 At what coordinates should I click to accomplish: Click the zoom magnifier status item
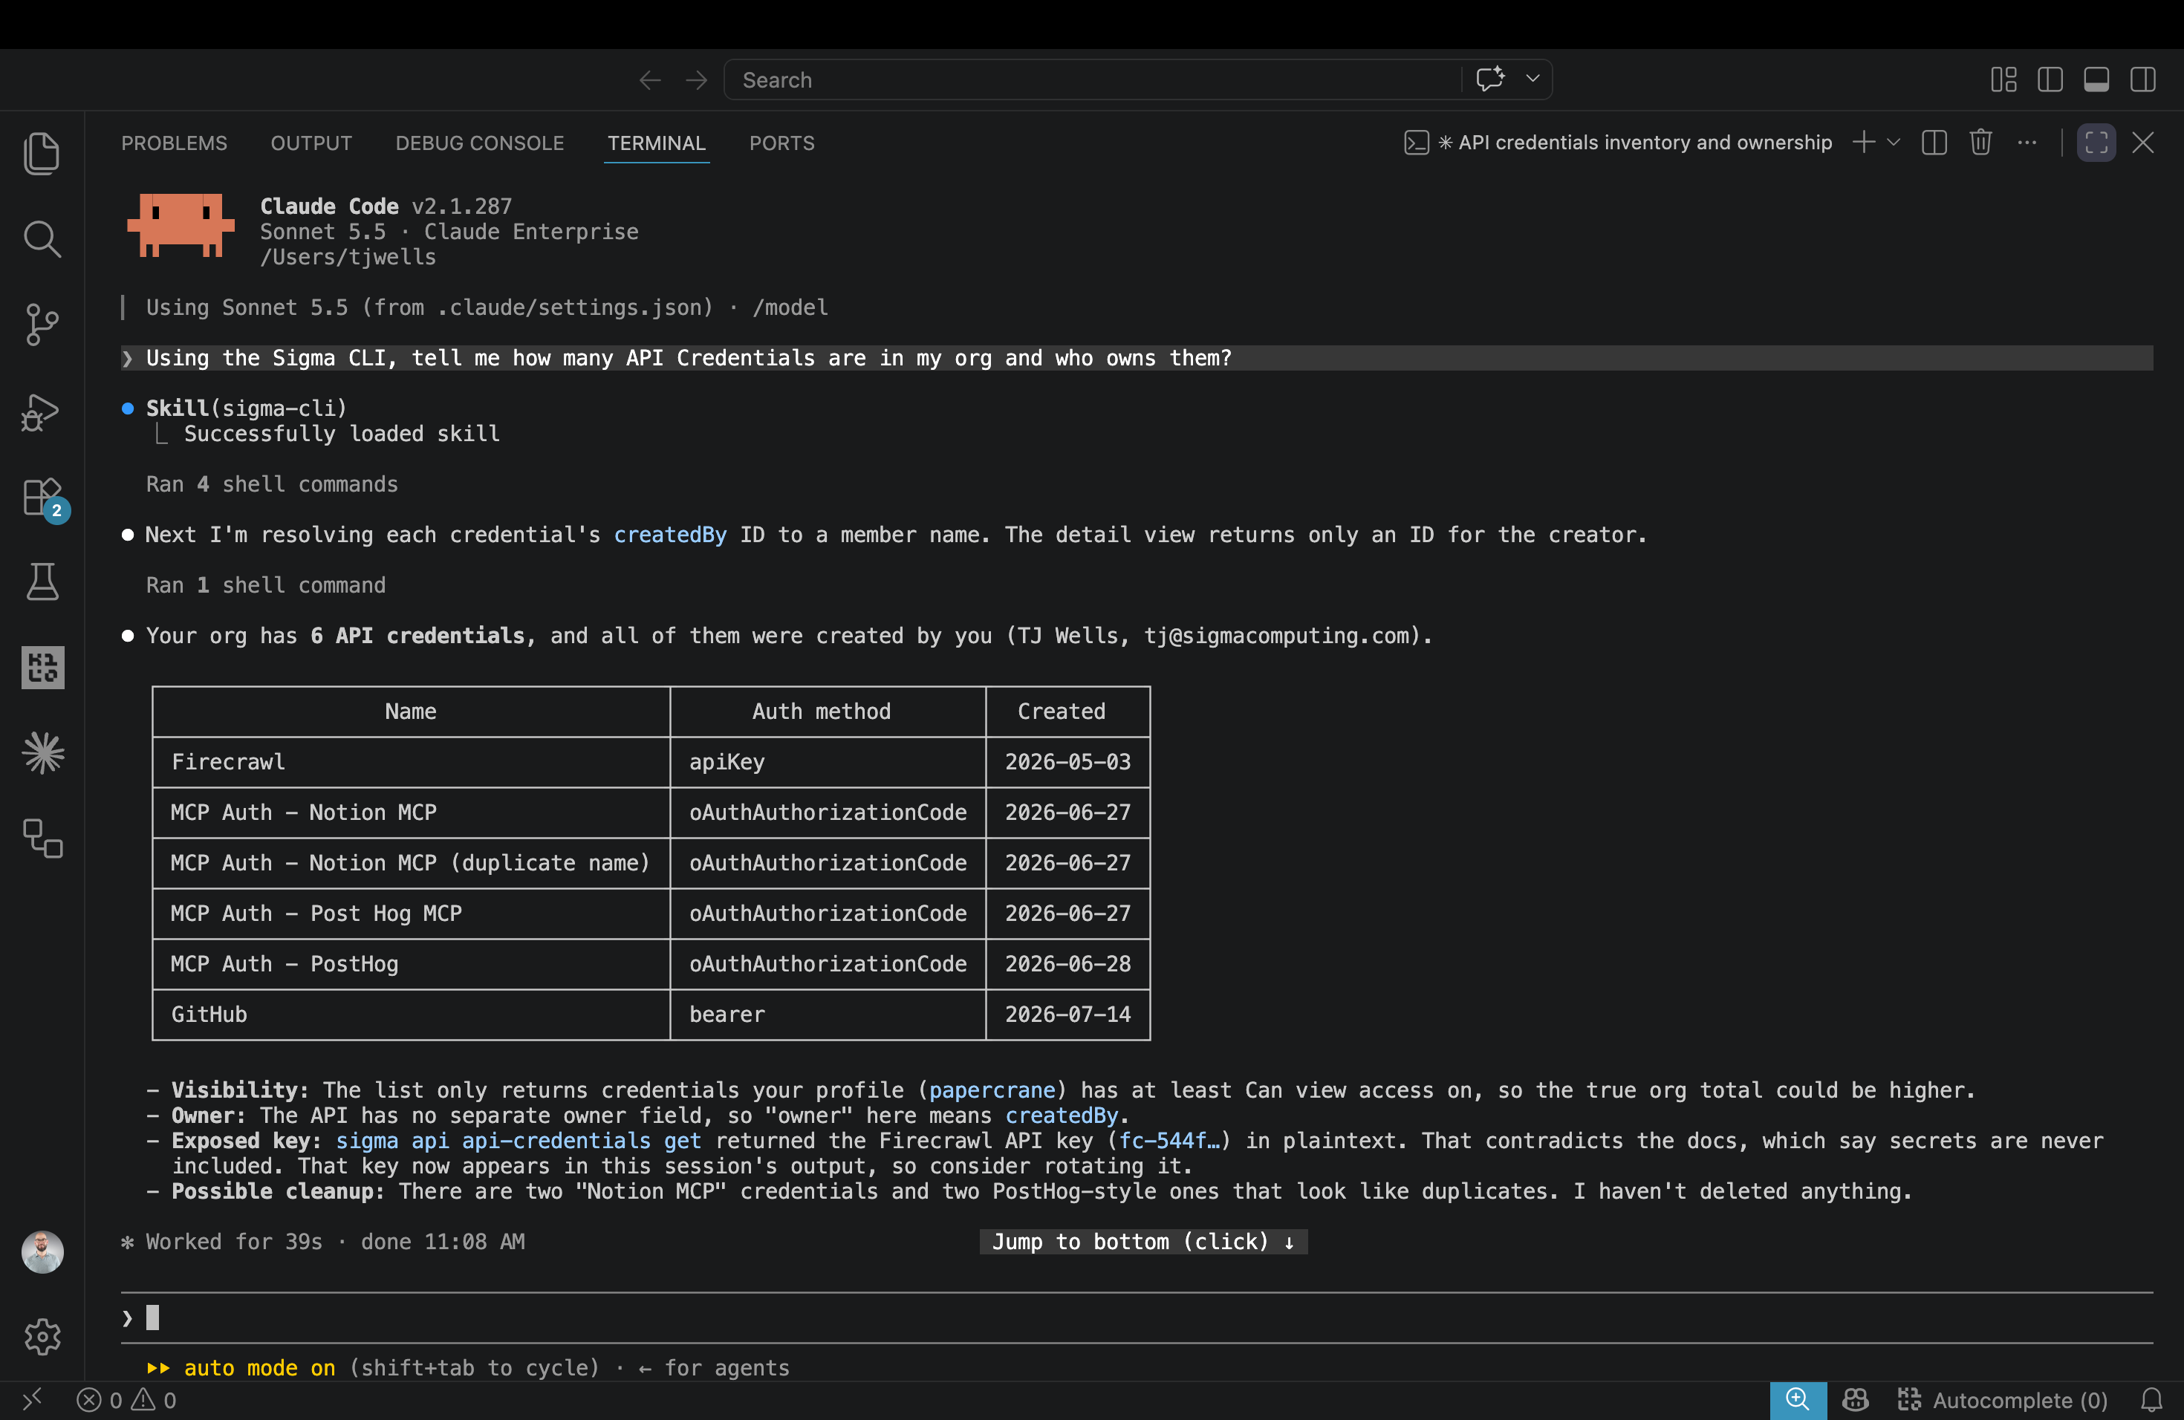[1797, 1400]
